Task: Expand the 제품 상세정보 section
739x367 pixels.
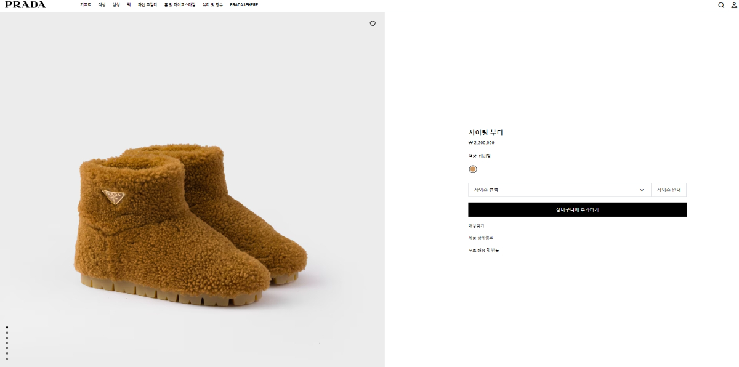Action: (481, 238)
